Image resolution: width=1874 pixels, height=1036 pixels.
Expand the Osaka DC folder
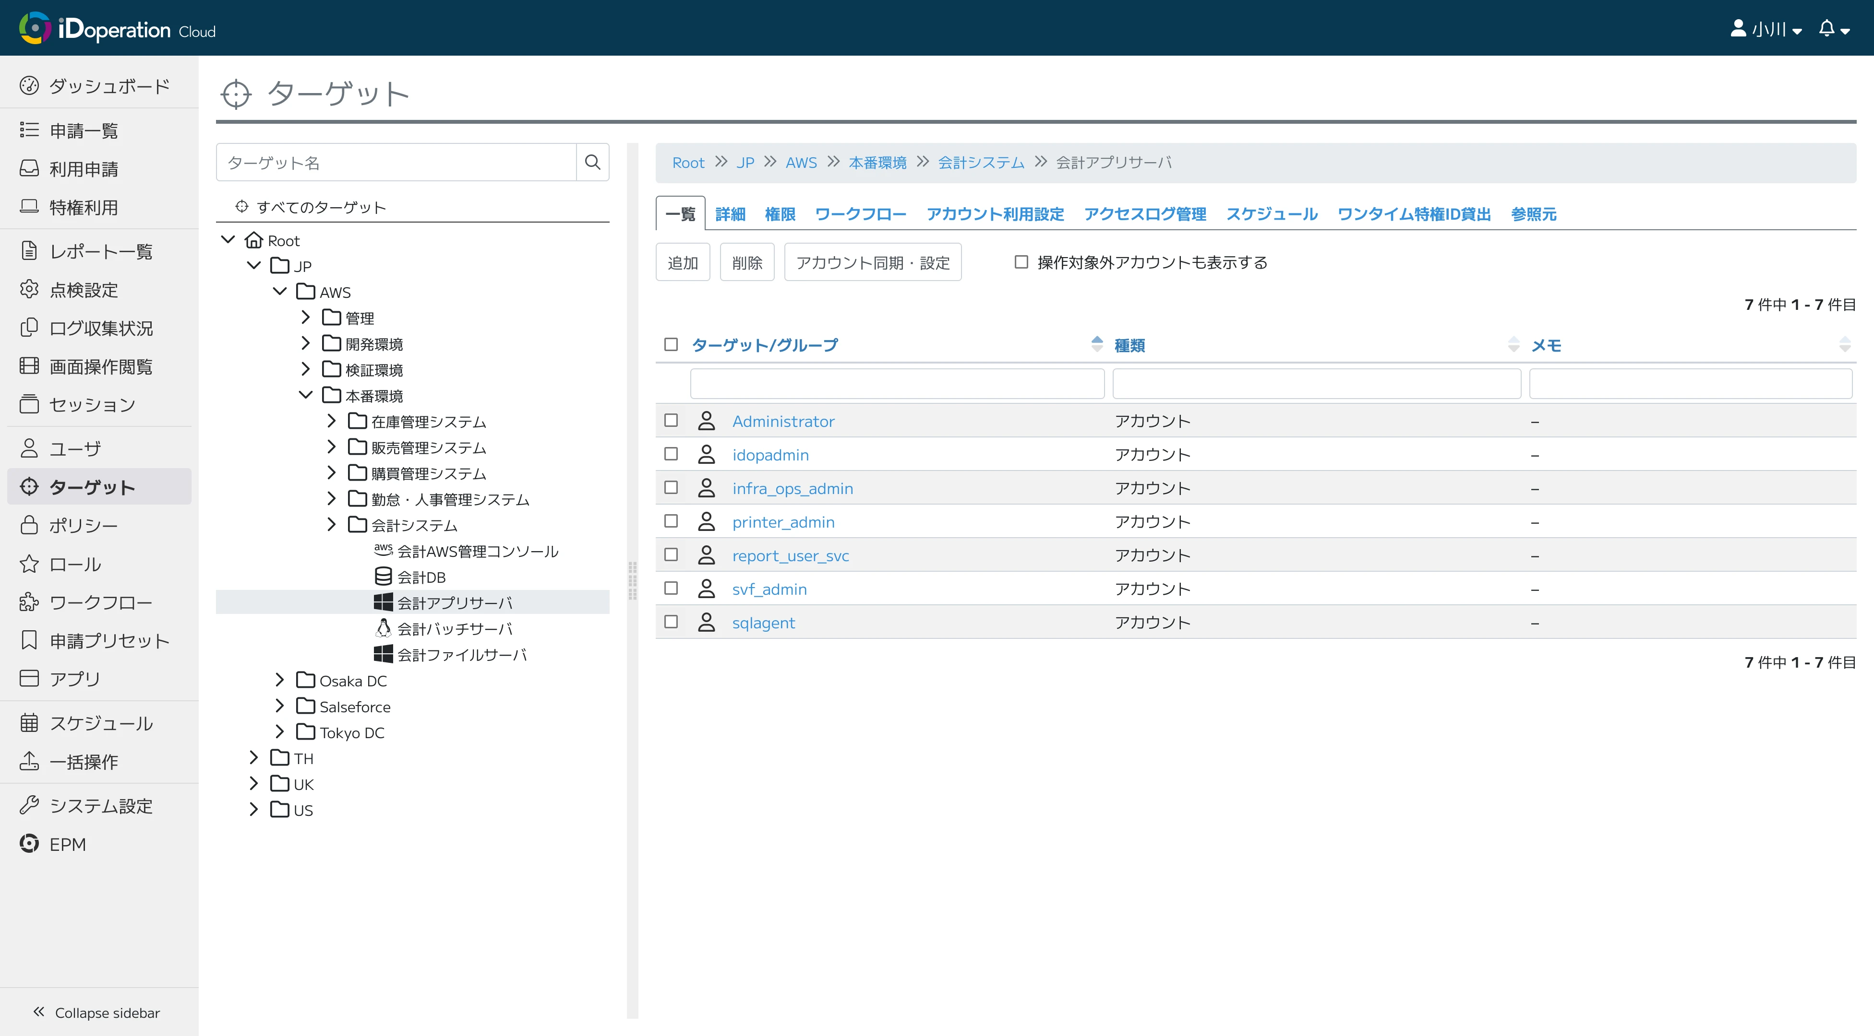[x=279, y=681]
